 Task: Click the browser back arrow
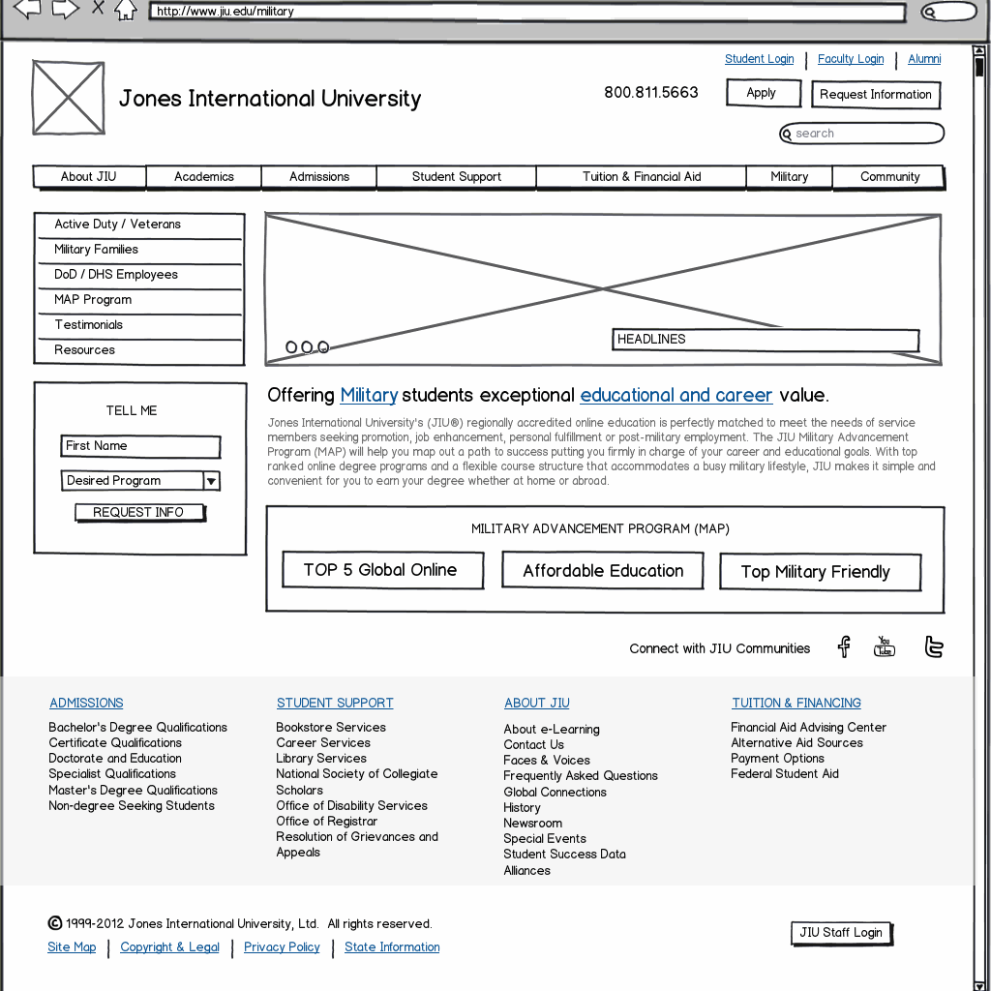click(27, 10)
